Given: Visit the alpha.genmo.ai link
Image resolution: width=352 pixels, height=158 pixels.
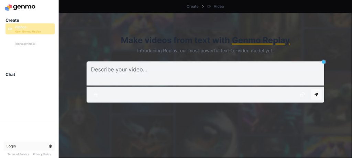Looking at the screenshot, I should pyautogui.click(x=25, y=44).
